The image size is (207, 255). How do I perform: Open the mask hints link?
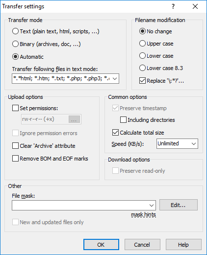tap(143, 214)
